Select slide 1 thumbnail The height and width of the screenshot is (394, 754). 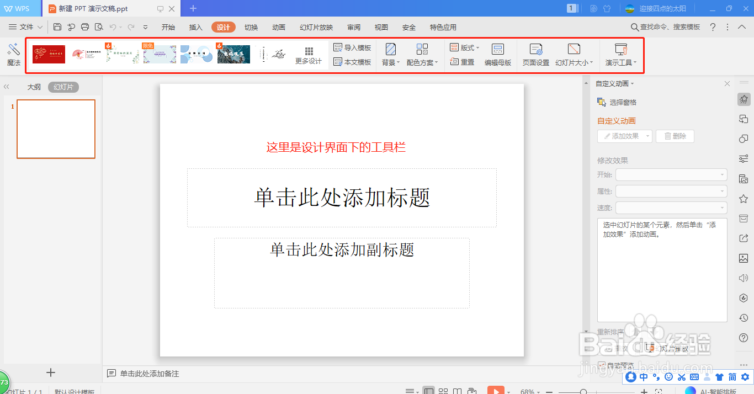(56, 129)
